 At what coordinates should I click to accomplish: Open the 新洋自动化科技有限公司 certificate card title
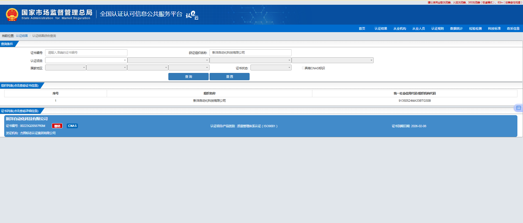(x=27, y=119)
